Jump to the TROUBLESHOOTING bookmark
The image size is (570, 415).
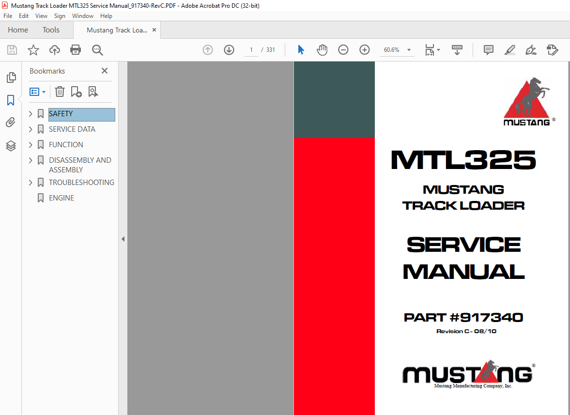tap(81, 183)
